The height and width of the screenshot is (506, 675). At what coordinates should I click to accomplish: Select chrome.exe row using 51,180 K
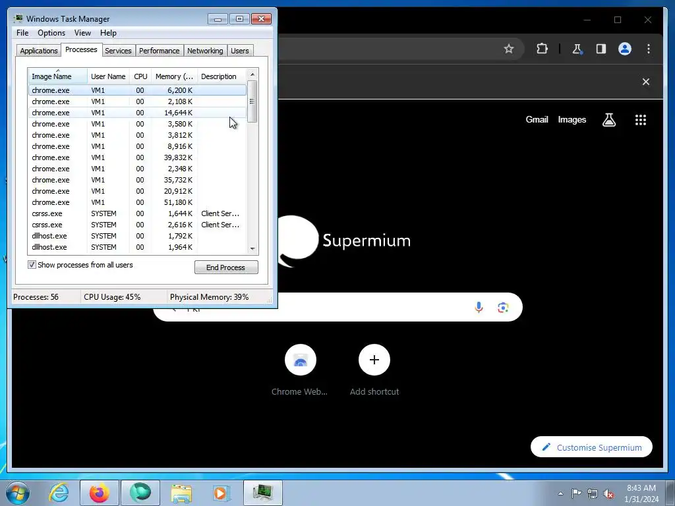pos(137,202)
